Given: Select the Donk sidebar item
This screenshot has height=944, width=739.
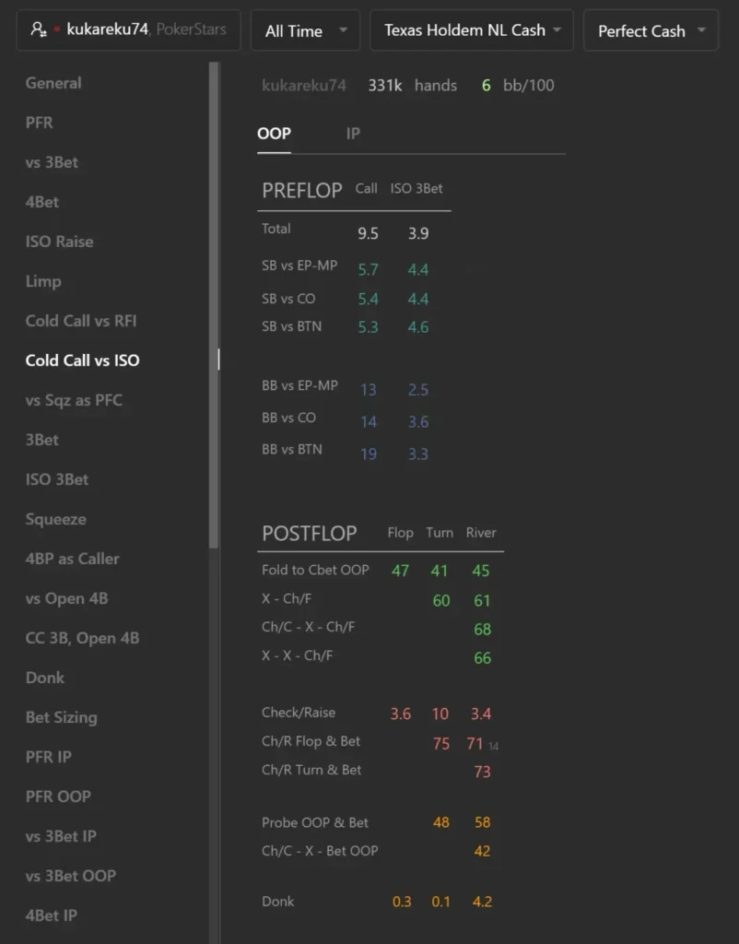Looking at the screenshot, I should [44, 678].
